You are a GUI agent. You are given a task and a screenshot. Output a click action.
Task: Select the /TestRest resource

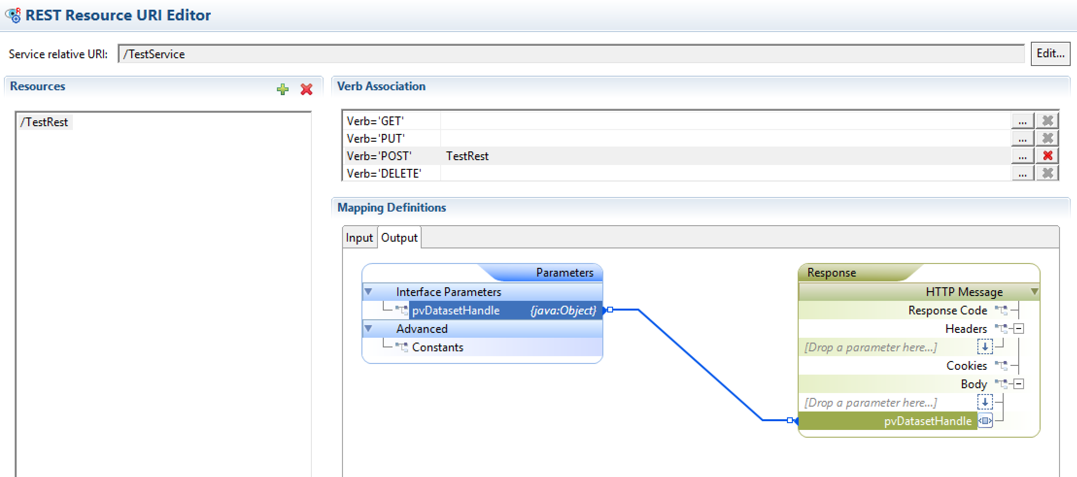[x=44, y=122]
